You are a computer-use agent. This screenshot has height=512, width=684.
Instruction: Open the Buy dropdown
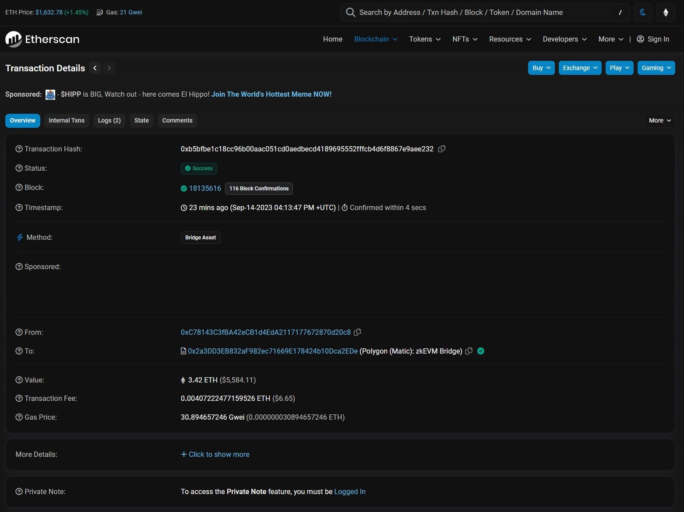click(541, 68)
